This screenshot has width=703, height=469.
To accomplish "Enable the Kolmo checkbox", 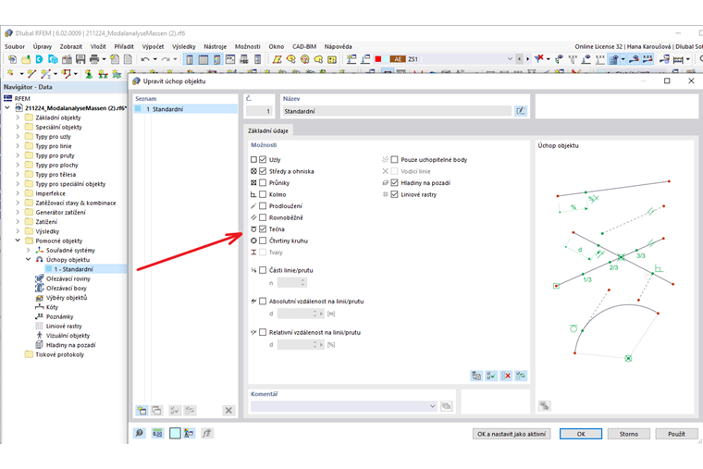I will pos(263,194).
